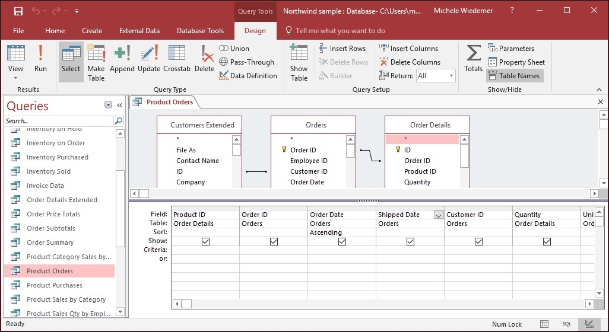Open the Shipped Date field dropdown arrow

click(x=439, y=215)
